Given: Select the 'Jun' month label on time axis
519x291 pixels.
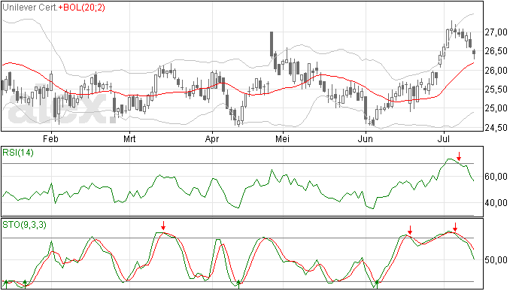Looking at the screenshot, I should pos(366,138).
